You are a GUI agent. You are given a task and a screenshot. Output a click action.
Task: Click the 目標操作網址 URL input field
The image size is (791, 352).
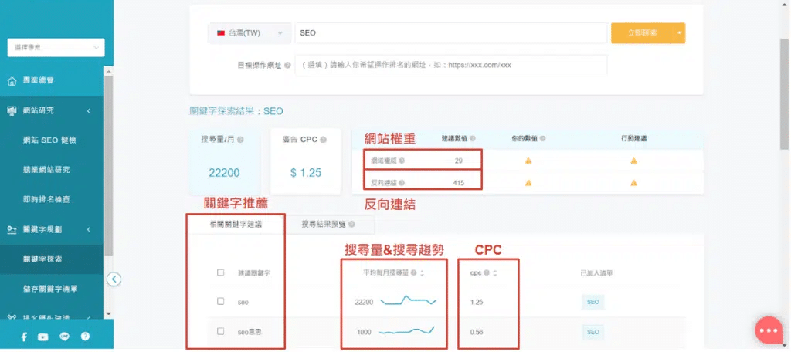[x=451, y=66]
